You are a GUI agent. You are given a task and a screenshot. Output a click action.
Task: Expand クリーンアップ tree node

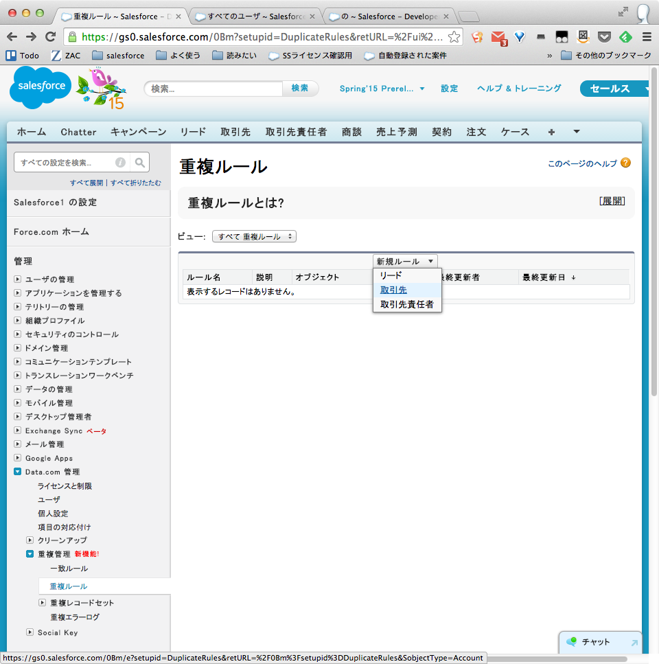[x=30, y=540]
